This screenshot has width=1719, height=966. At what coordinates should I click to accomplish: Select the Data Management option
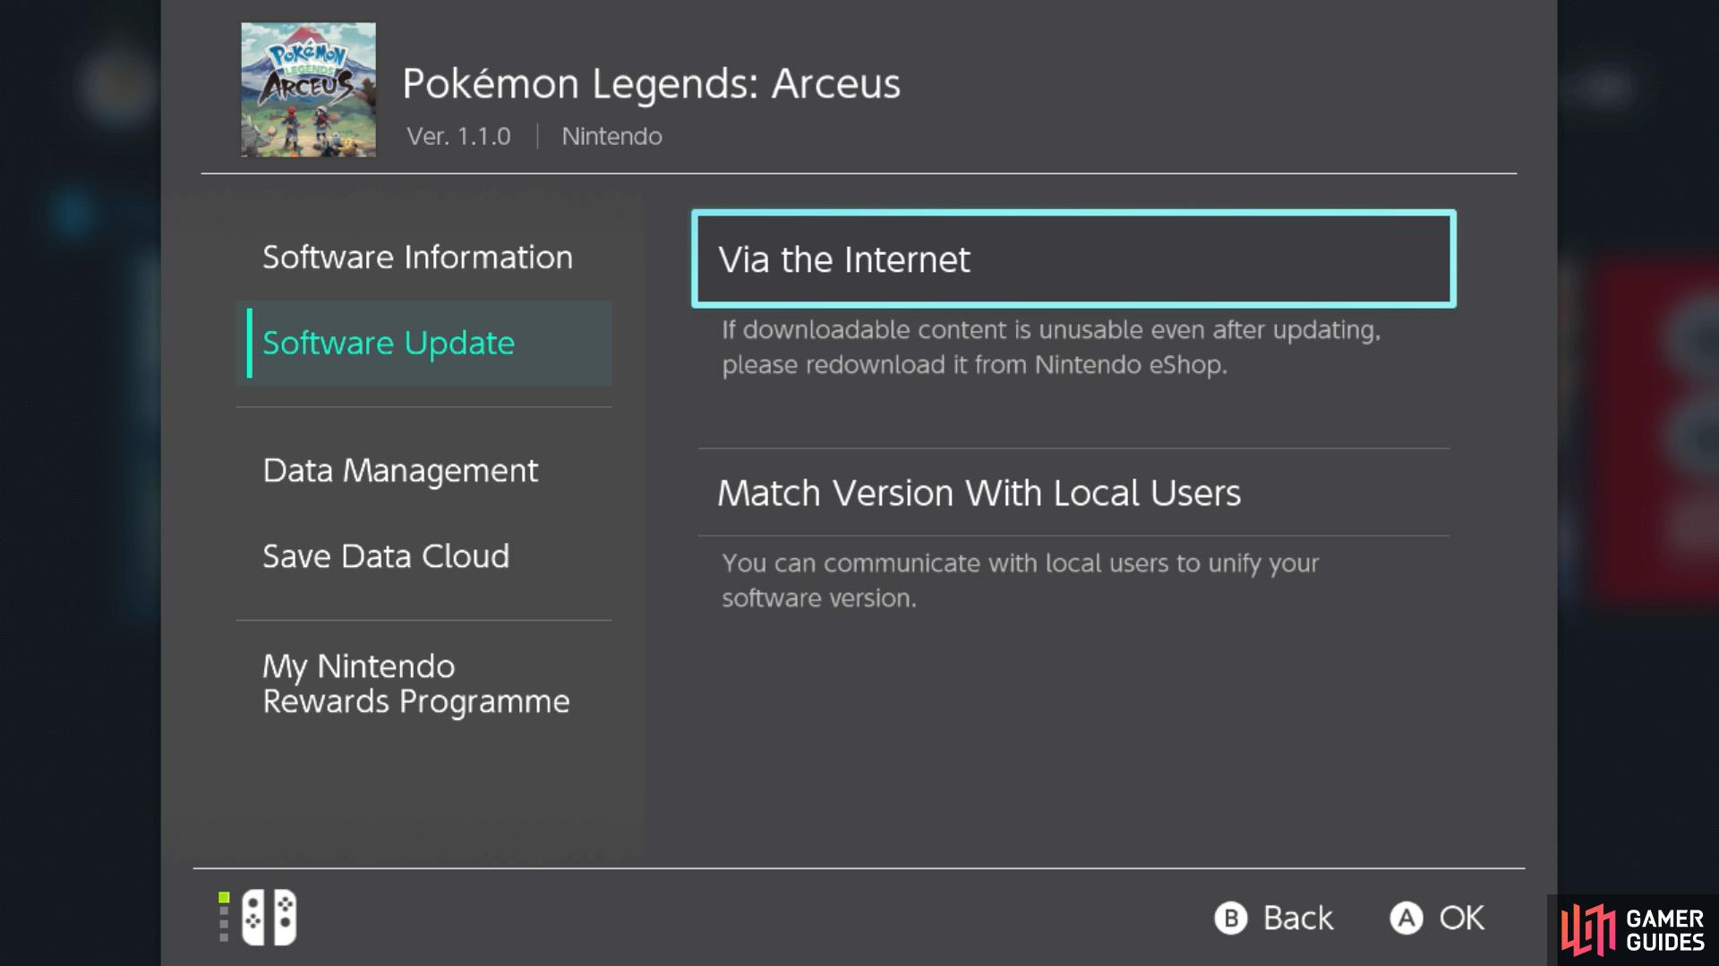pos(400,470)
